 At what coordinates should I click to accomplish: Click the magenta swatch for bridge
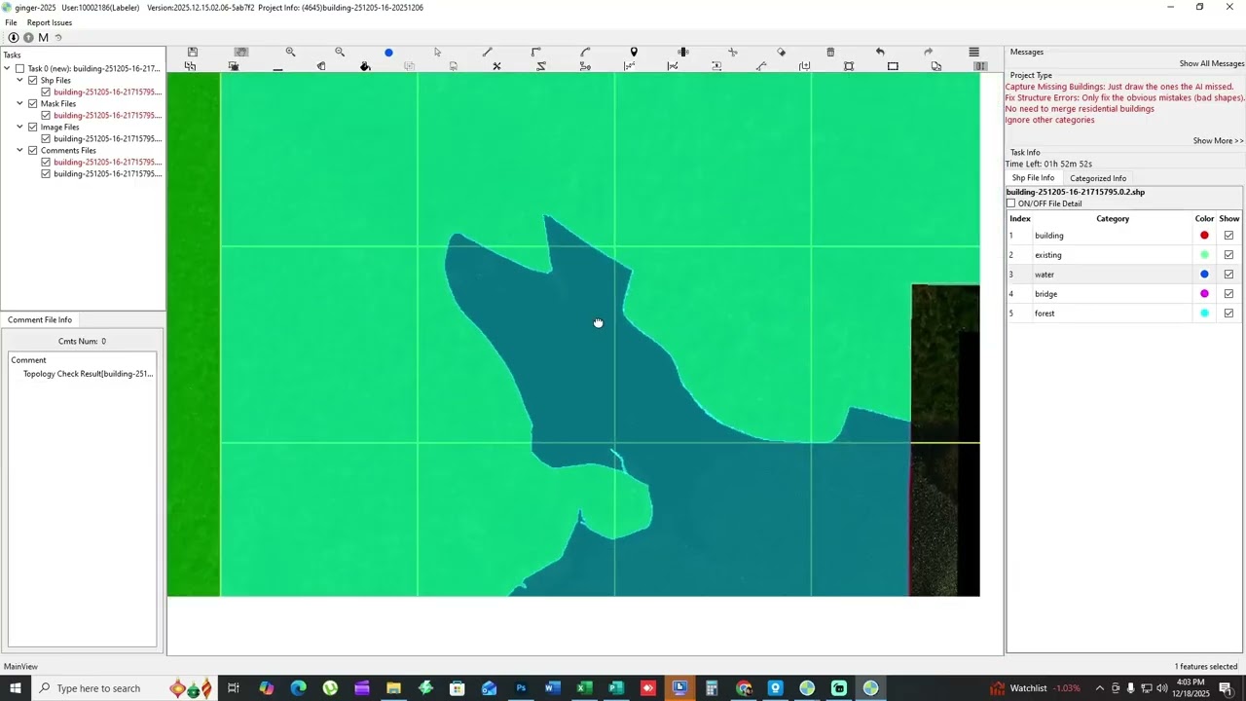coord(1204,294)
